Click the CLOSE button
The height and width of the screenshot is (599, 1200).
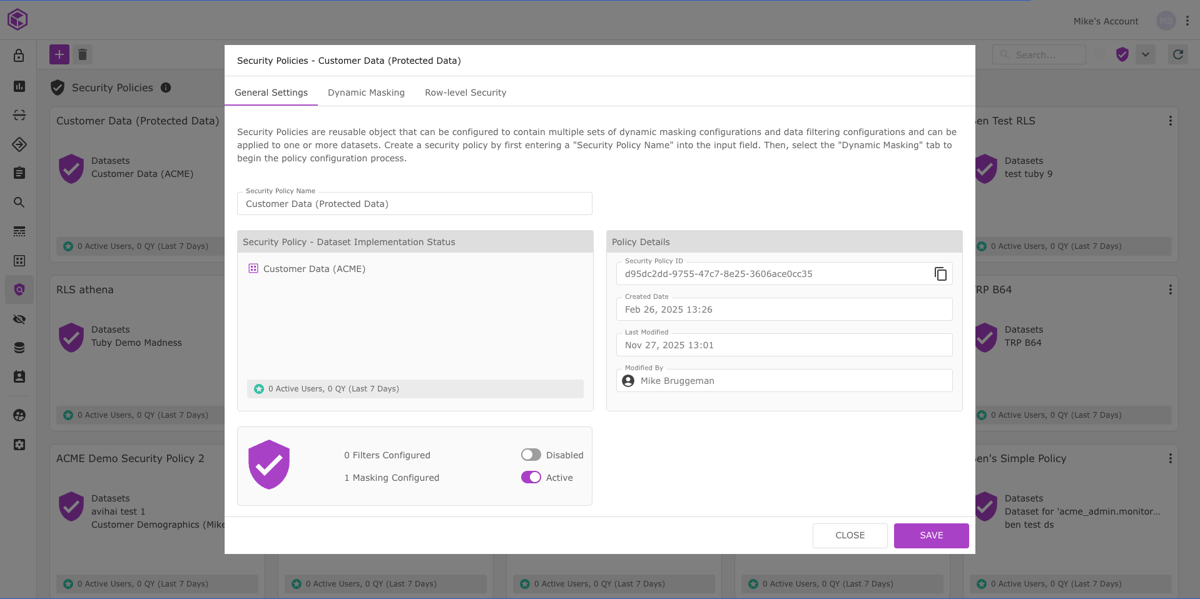click(x=850, y=535)
